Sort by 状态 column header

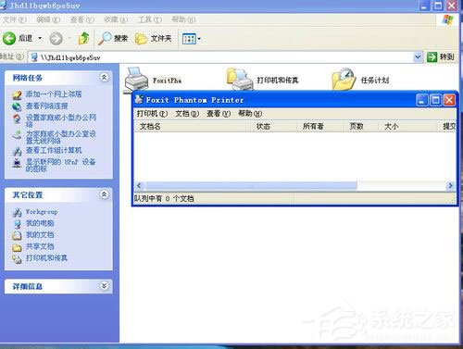pyautogui.click(x=273, y=126)
